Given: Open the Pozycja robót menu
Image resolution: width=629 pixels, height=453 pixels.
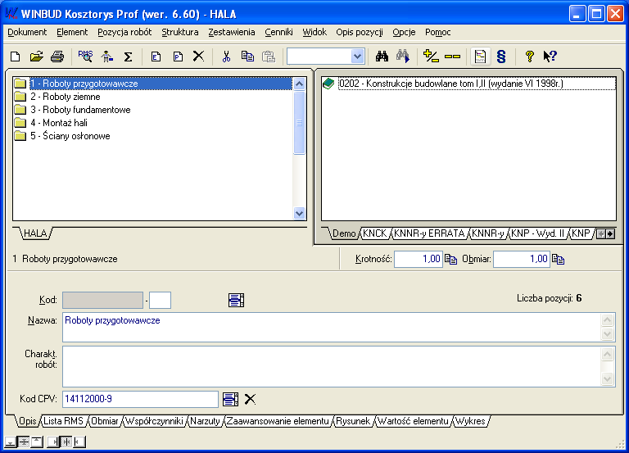Looking at the screenshot, I should tap(124, 32).
